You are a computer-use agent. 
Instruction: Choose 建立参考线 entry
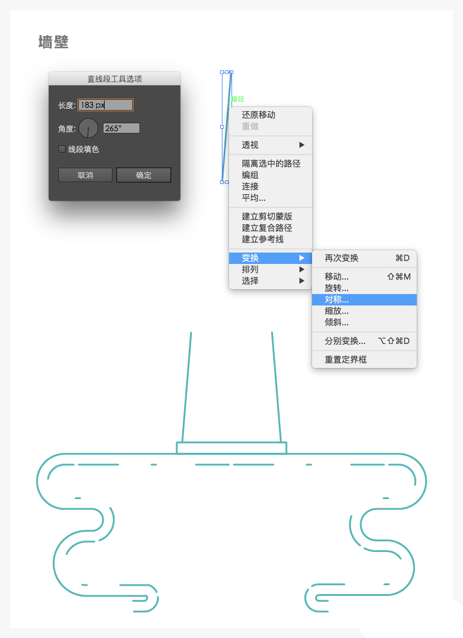pyautogui.click(x=271, y=239)
